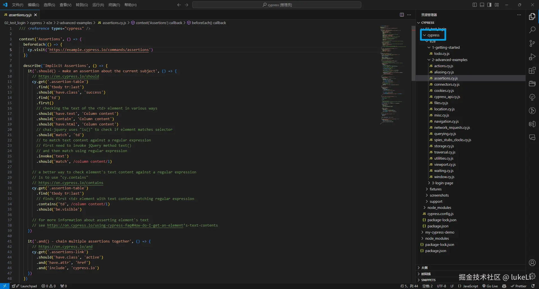539x289 pixels.
Task: Click the navigate back arrow
Action: pyautogui.click(x=179, y=5)
